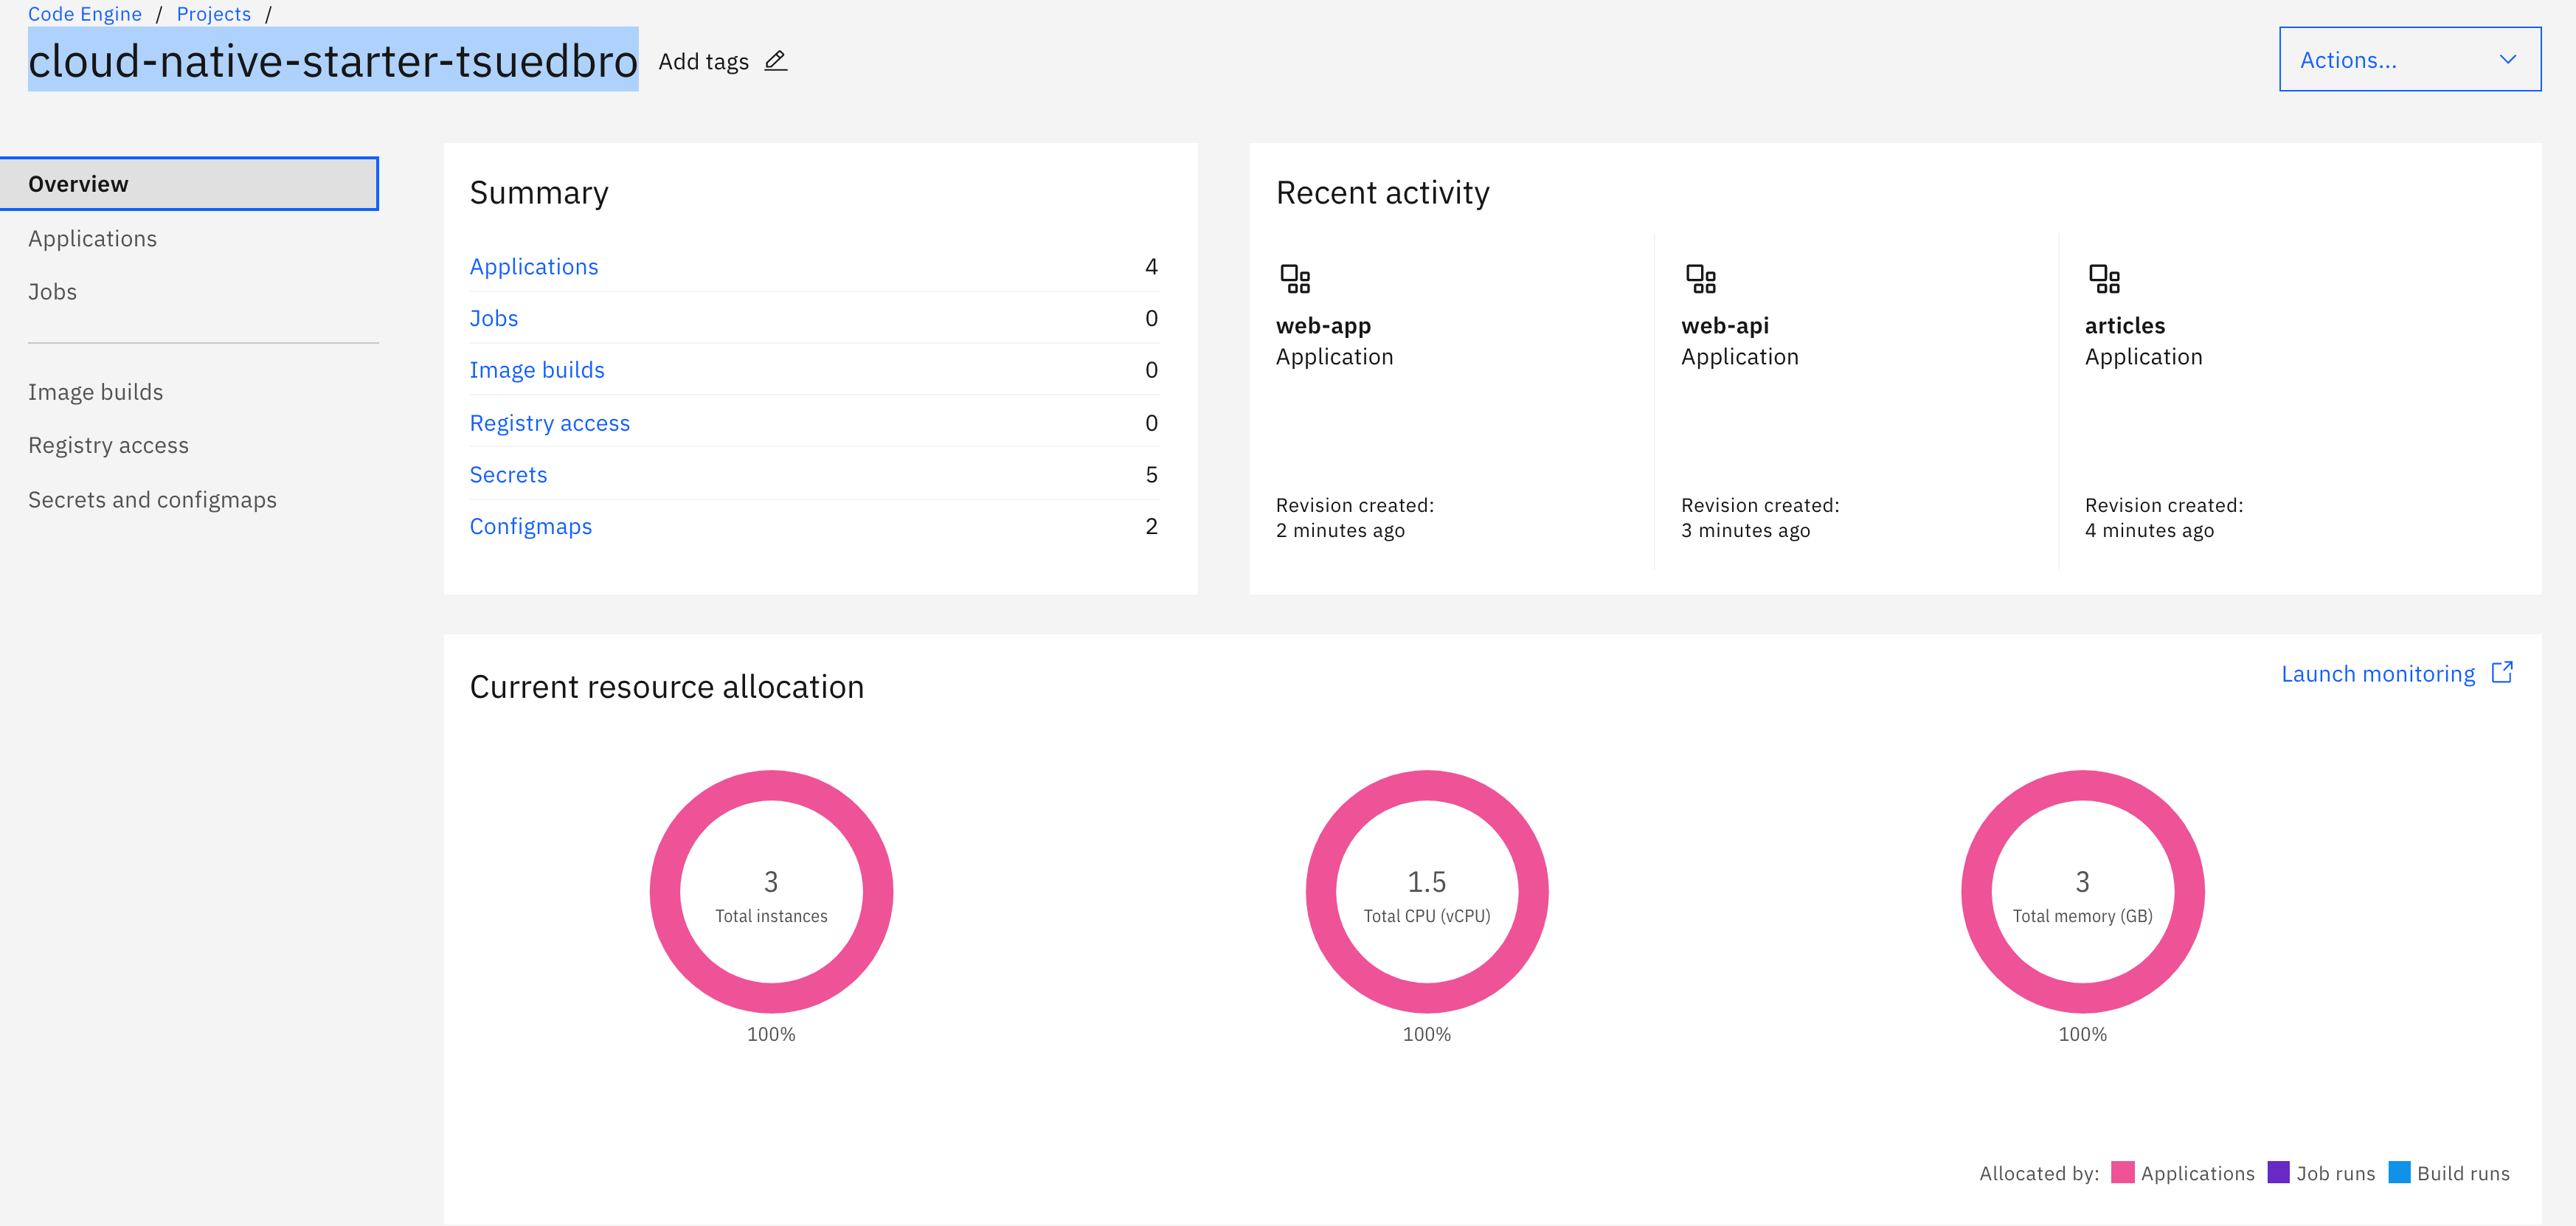Click the articles activity title
Viewport: 2576px width, 1226px height.
(2125, 326)
